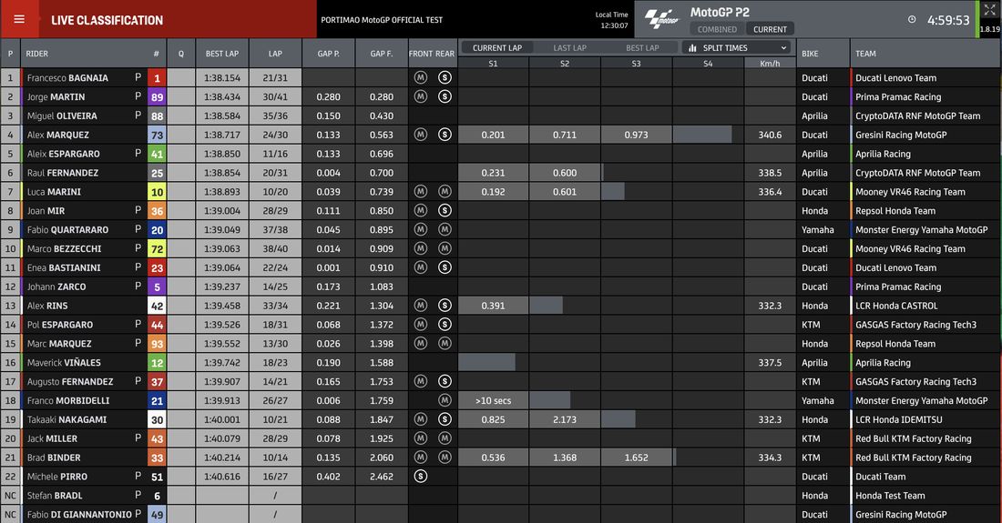Open the hamburger menu
The width and height of the screenshot is (1002, 523).
(x=19, y=19)
